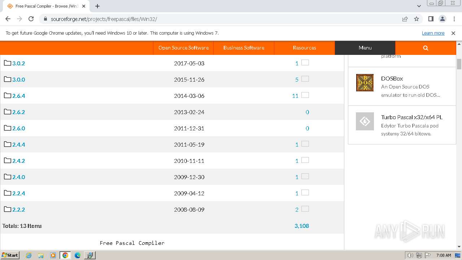
Task: Click the Learn more link
Action: click(x=433, y=33)
